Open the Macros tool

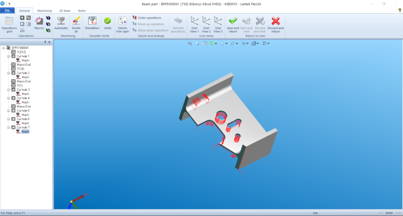(x=39, y=23)
